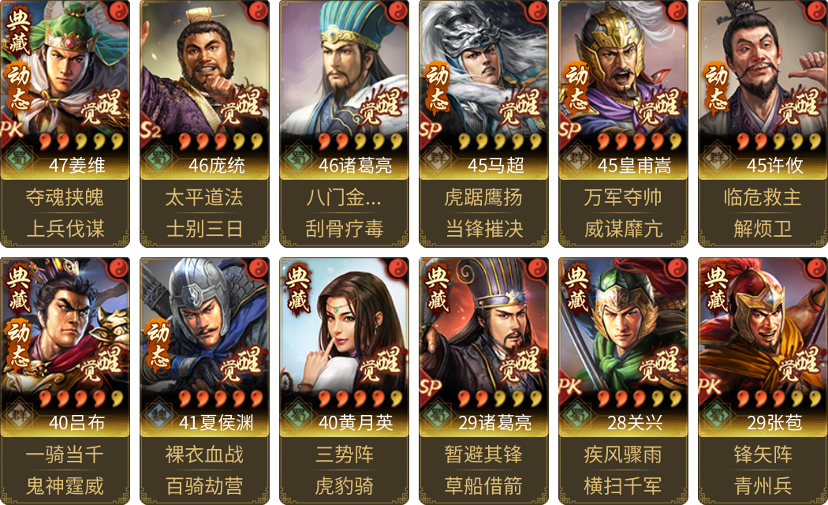
Task: Click the 蜀 faction badge on 诸葛亮 46 card
Action: click(298, 157)
